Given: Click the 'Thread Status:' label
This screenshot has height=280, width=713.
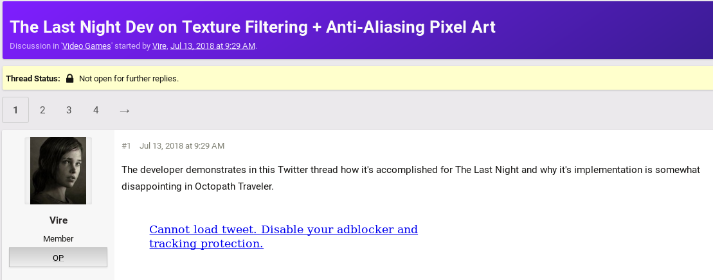Looking at the screenshot, I should click(33, 78).
